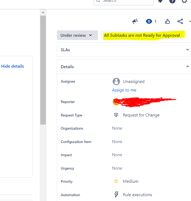Vote for issue with thumbs-up icon

[167, 21]
